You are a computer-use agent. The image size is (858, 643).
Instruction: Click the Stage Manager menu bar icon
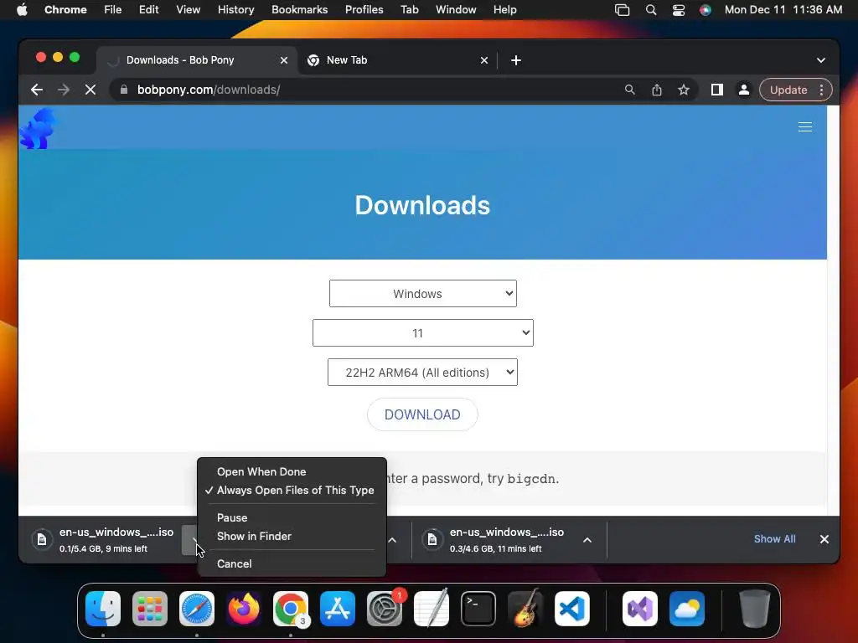(x=623, y=10)
